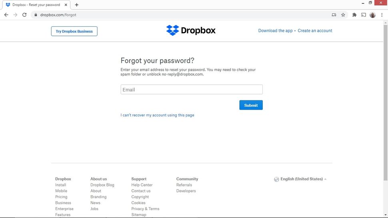Screen dimensions: 388x218
Task: Open the Extensions puzzle icon
Action: click(x=354, y=15)
